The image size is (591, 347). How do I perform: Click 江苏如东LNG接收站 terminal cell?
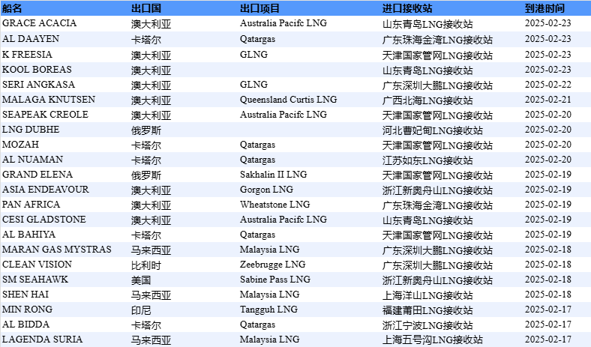[427, 160]
